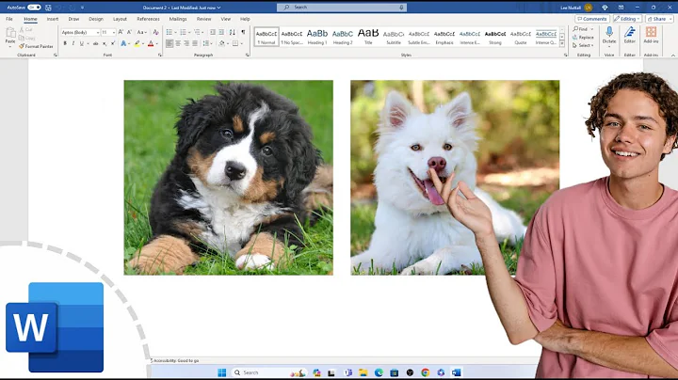Image resolution: width=678 pixels, height=380 pixels.
Task: Click the Sort icon
Action: (233, 32)
